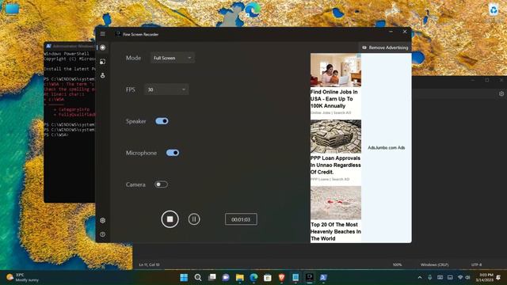Screen dimensions: 507x285
Task: Click the beach ad image
Action: coord(336,203)
